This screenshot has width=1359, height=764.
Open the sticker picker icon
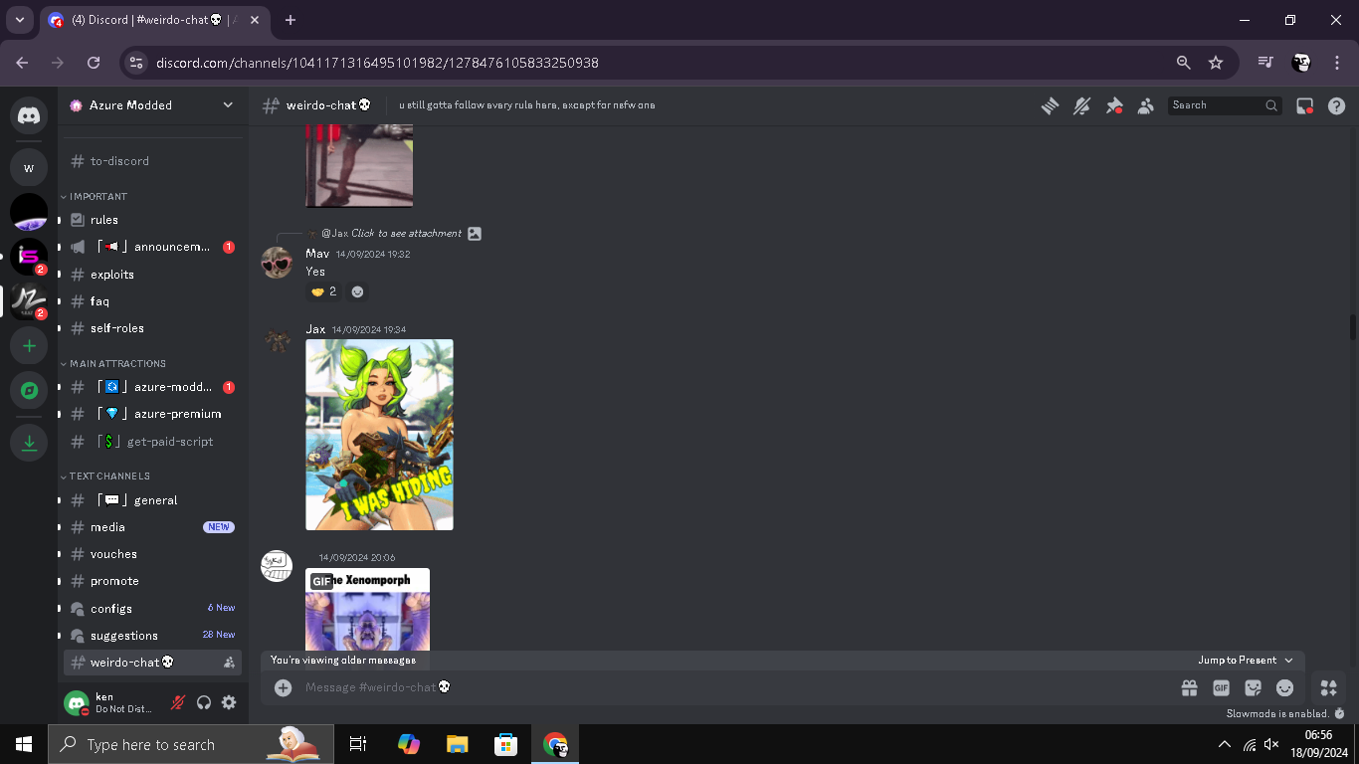point(1253,687)
